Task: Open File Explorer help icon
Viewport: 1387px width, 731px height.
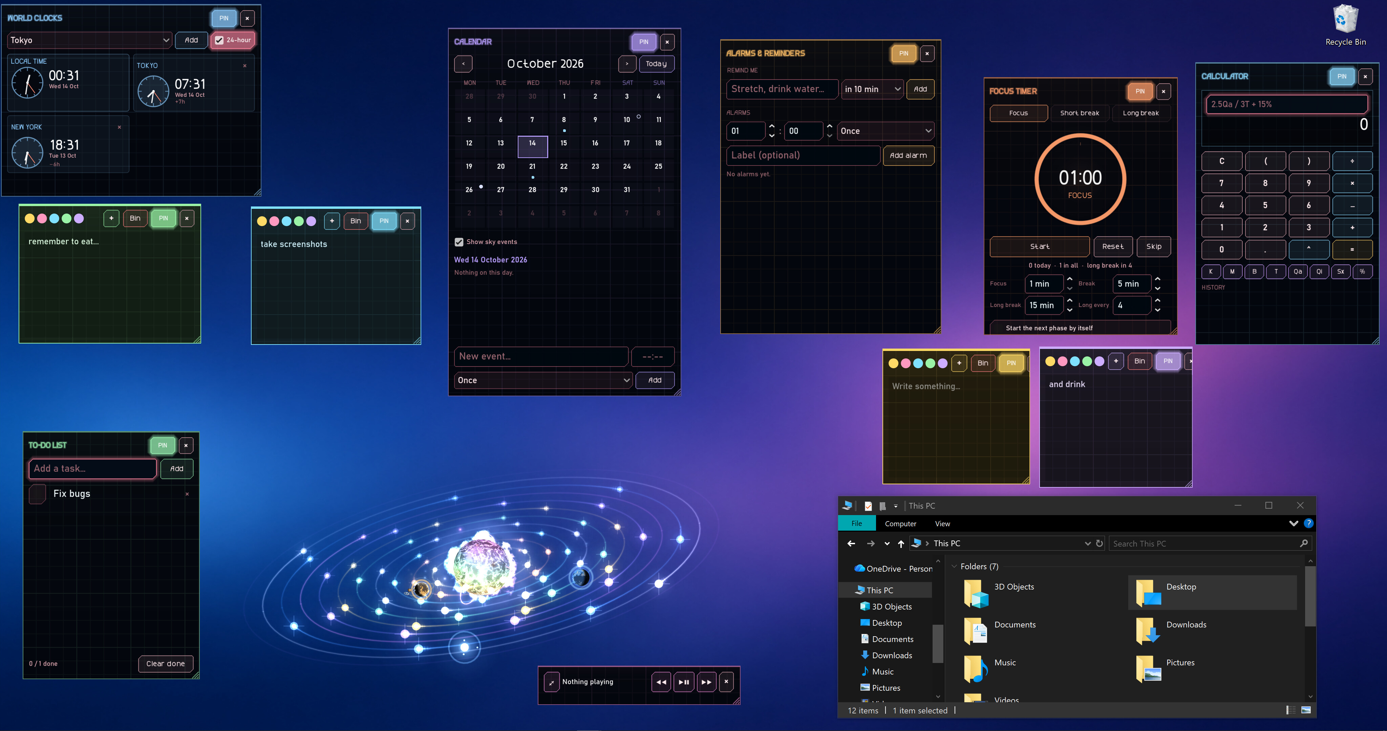Action: [x=1308, y=523]
